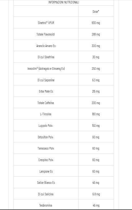The image size is (132, 210).
Task: Select the Luppolo Polv. row label
Action: point(46,126)
